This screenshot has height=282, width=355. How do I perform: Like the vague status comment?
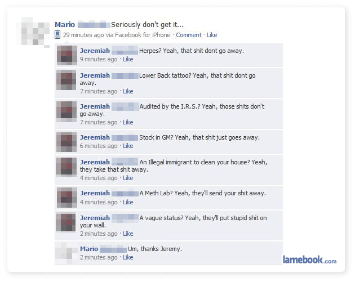(128, 234)
